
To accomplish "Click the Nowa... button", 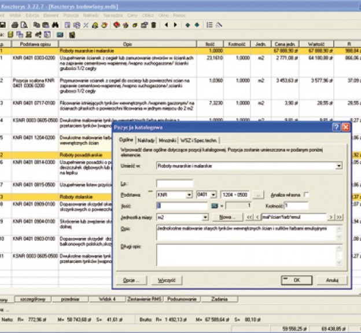I will pyautogui.click(x=227, y=217).
